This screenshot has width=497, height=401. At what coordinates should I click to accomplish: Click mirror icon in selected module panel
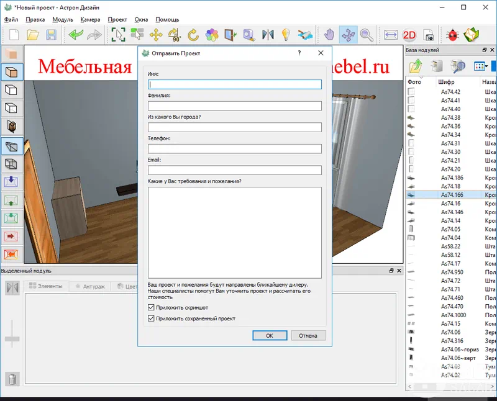[12, 287]
